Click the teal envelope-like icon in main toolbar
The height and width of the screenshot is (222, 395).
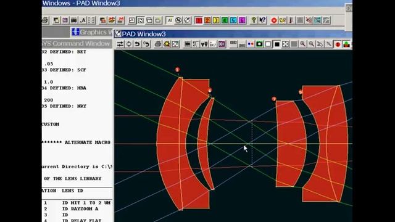click(318, 20)
